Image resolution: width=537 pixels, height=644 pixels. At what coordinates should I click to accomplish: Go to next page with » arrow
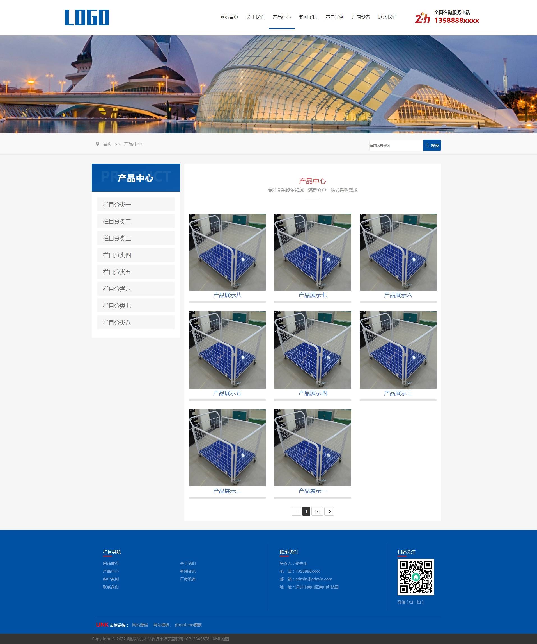tap(329, 512)
